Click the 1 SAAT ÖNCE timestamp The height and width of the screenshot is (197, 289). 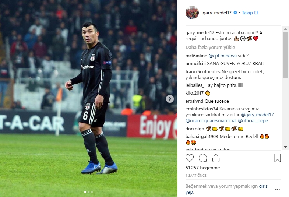pyautogui.click(x=196, y=176)
